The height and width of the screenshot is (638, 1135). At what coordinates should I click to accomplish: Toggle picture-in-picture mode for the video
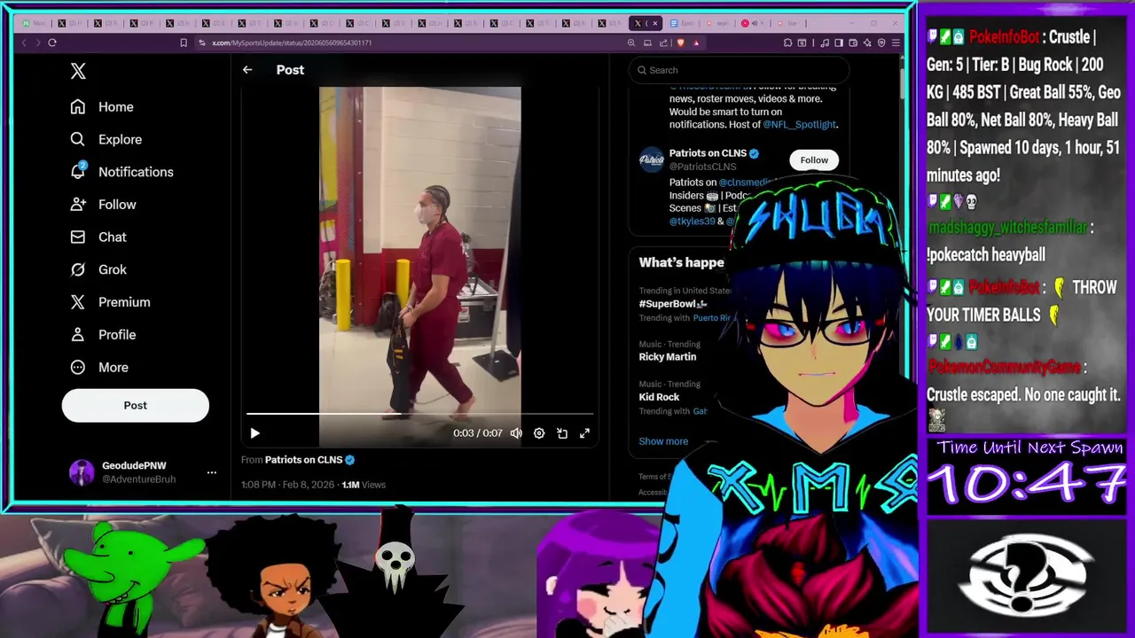click(x=562, y=433)
